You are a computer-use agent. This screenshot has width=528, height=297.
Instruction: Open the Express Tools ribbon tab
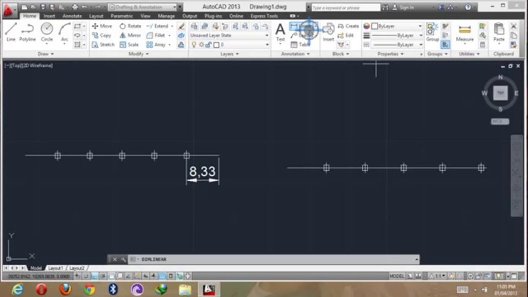click(264, 16)
